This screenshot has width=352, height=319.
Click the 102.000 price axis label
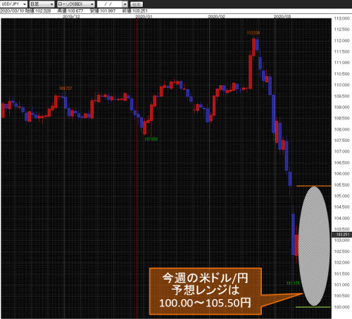tap(342, 262)
